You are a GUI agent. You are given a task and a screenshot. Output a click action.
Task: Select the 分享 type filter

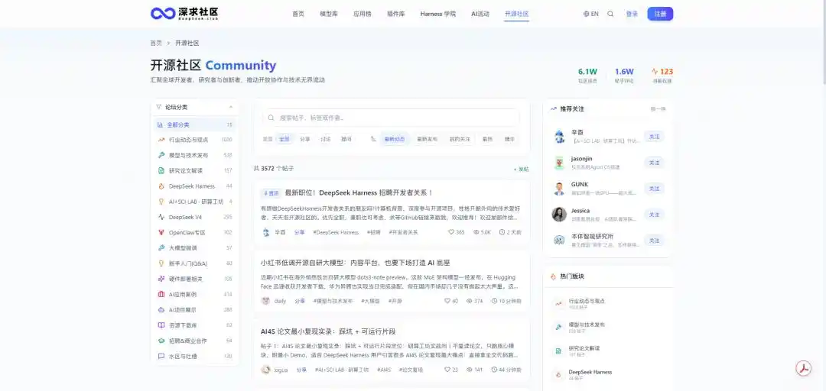pos(305,140)
